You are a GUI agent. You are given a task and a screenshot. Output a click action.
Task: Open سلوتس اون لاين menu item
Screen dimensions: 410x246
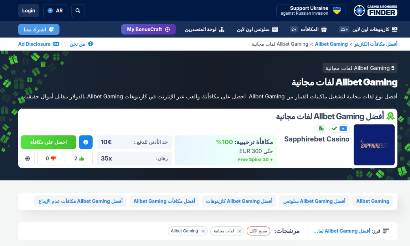[x=257, y=29]
